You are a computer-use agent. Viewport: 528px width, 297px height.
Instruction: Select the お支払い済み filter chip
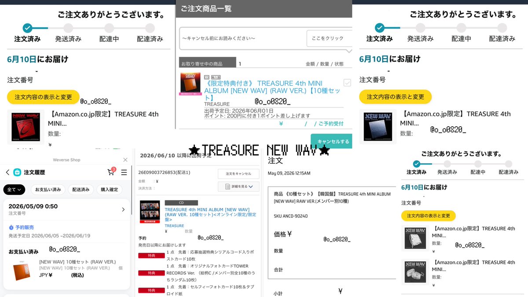48,190
